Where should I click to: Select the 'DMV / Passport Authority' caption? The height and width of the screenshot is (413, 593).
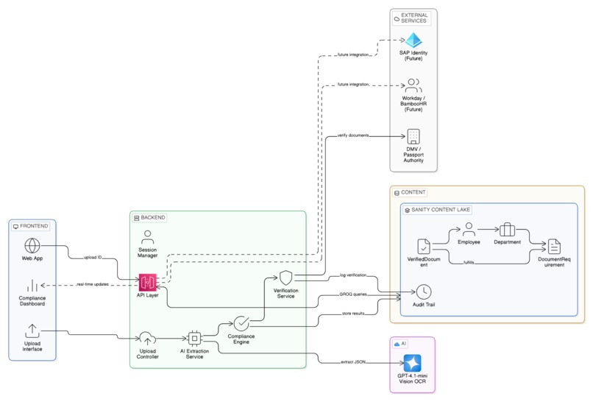click(x=413, y=155)
